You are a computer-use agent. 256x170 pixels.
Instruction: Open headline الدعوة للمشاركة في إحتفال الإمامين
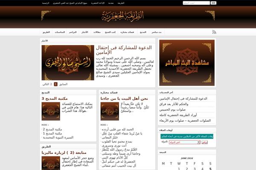pos(124,50)
